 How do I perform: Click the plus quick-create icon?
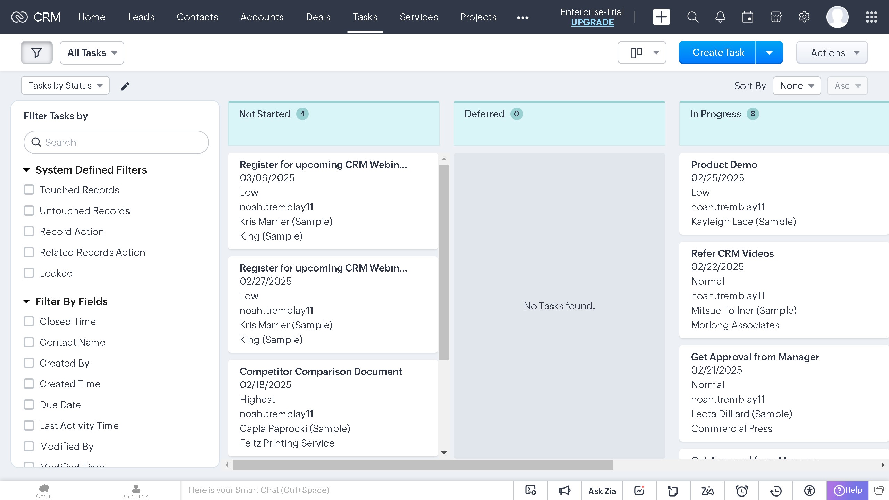tap(661, 17)
